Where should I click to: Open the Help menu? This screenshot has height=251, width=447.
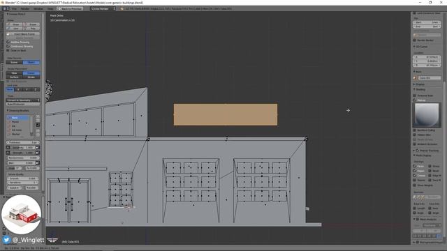coord(50,9)
